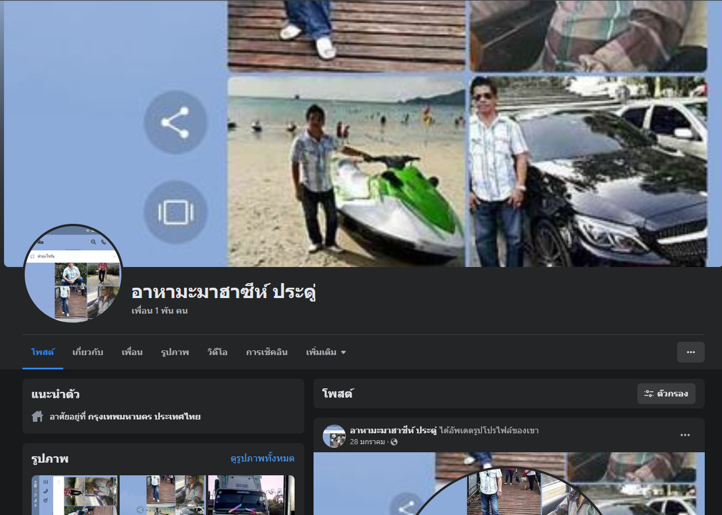Viewport: 722px width, 515px height.
Task: Click the post author's small avatar
Action: click(334, 436)
